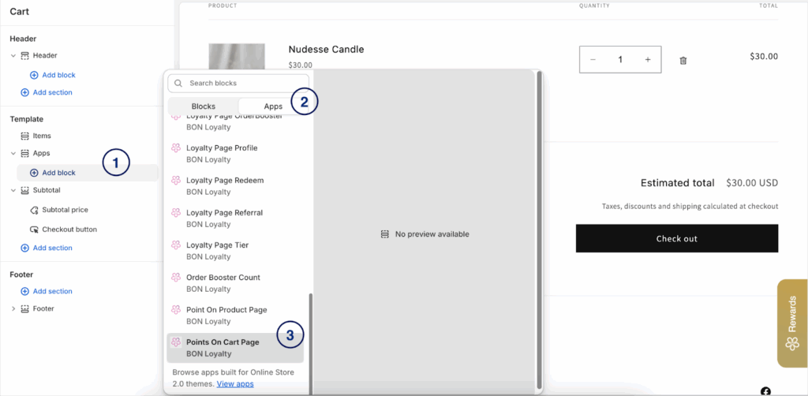
Task: Decrease quantity with the minus button
Action: click(x=593, y=60)
